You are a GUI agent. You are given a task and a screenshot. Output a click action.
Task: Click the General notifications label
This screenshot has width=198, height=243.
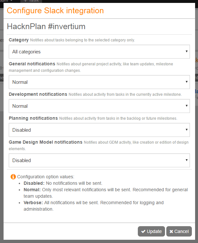pos(32,64)
